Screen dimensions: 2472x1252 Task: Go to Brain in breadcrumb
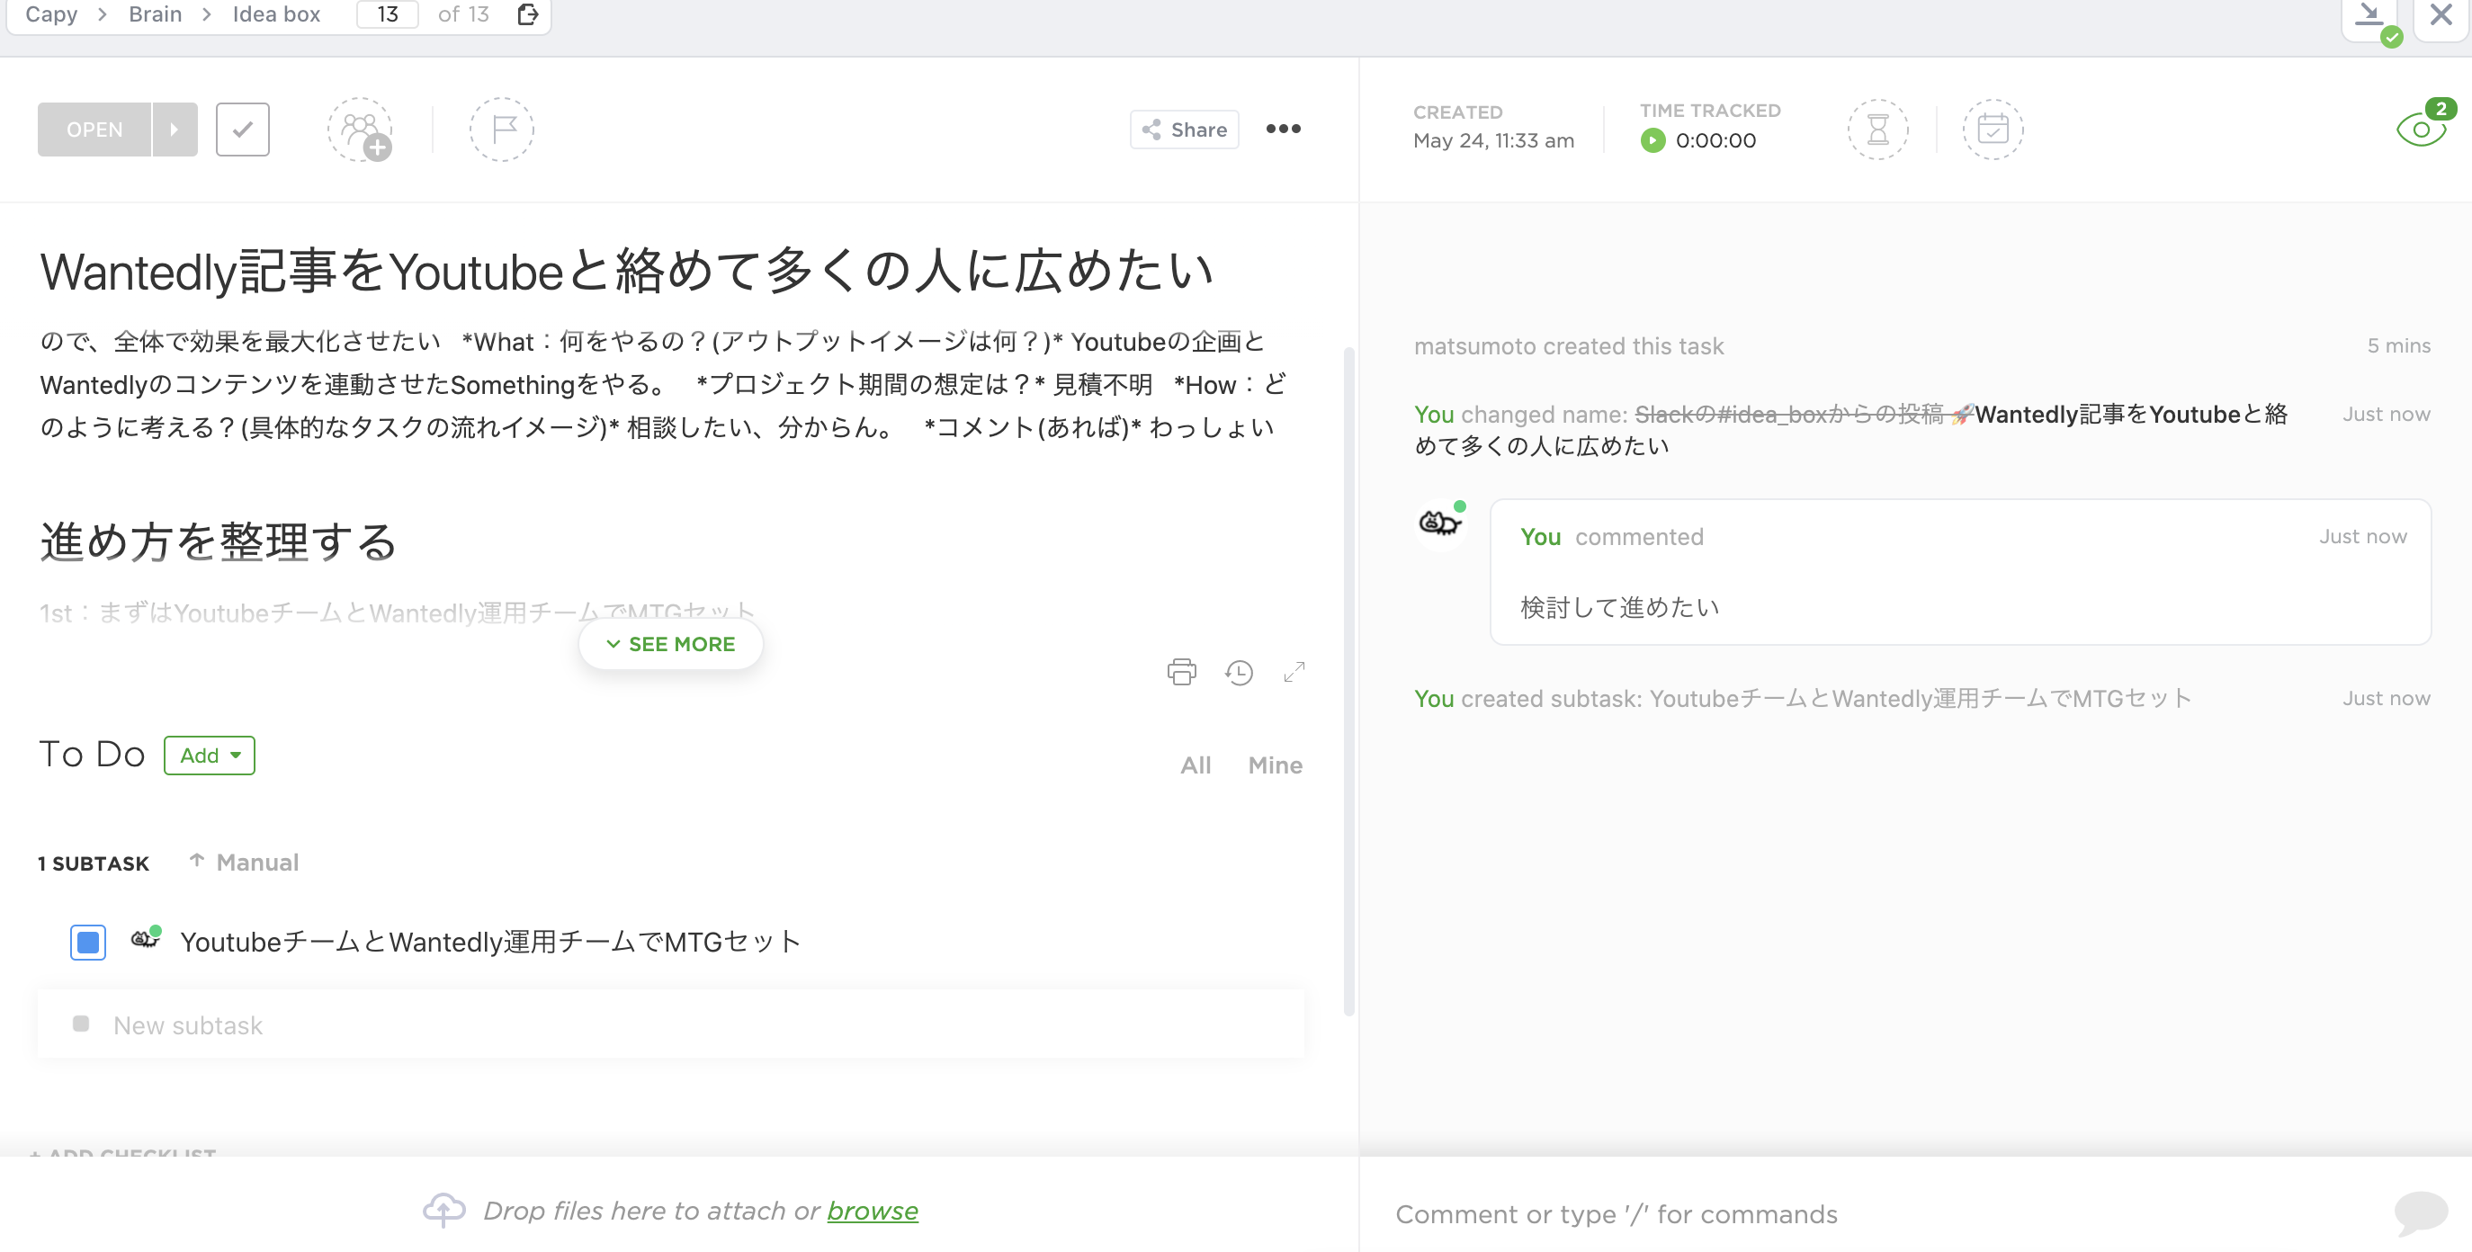pyautogui.click(x=156, y=14)
